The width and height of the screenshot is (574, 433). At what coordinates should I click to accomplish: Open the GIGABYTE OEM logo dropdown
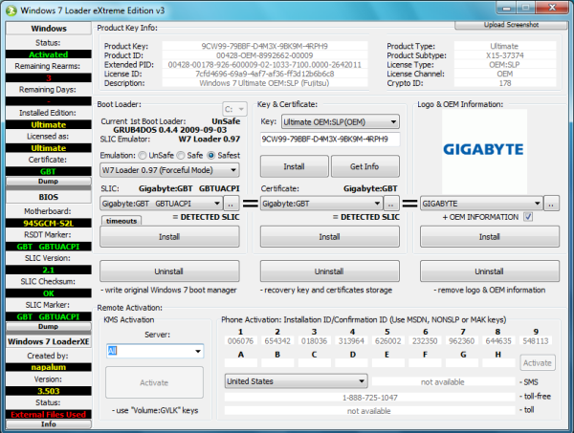click(480, 204)
